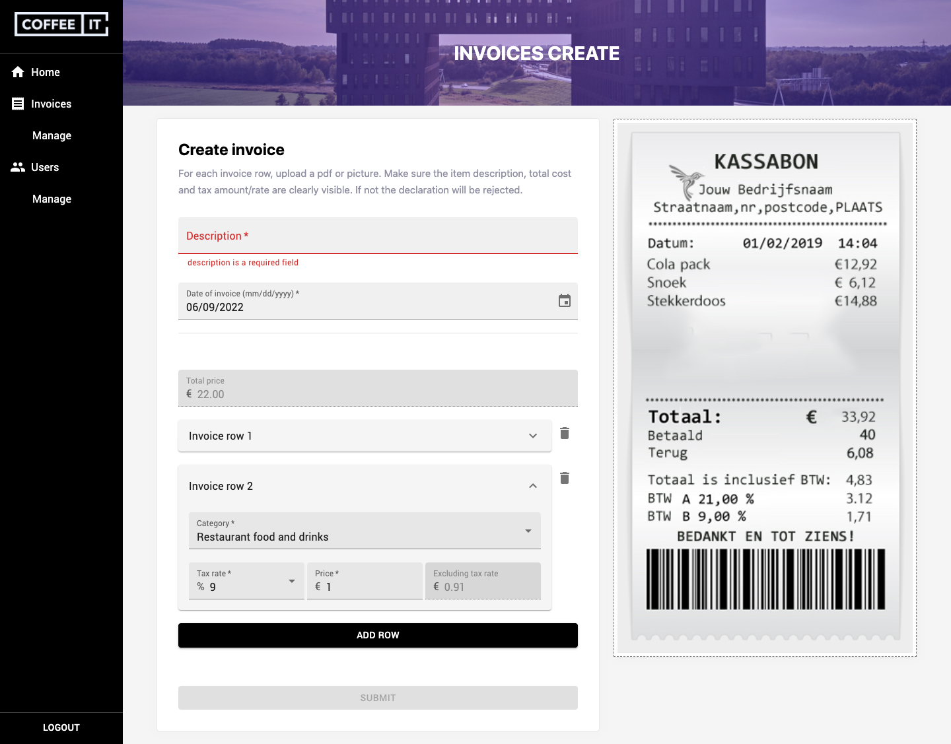
Task: Open Manage under Invoices
Action: click(x=52, y=135)
